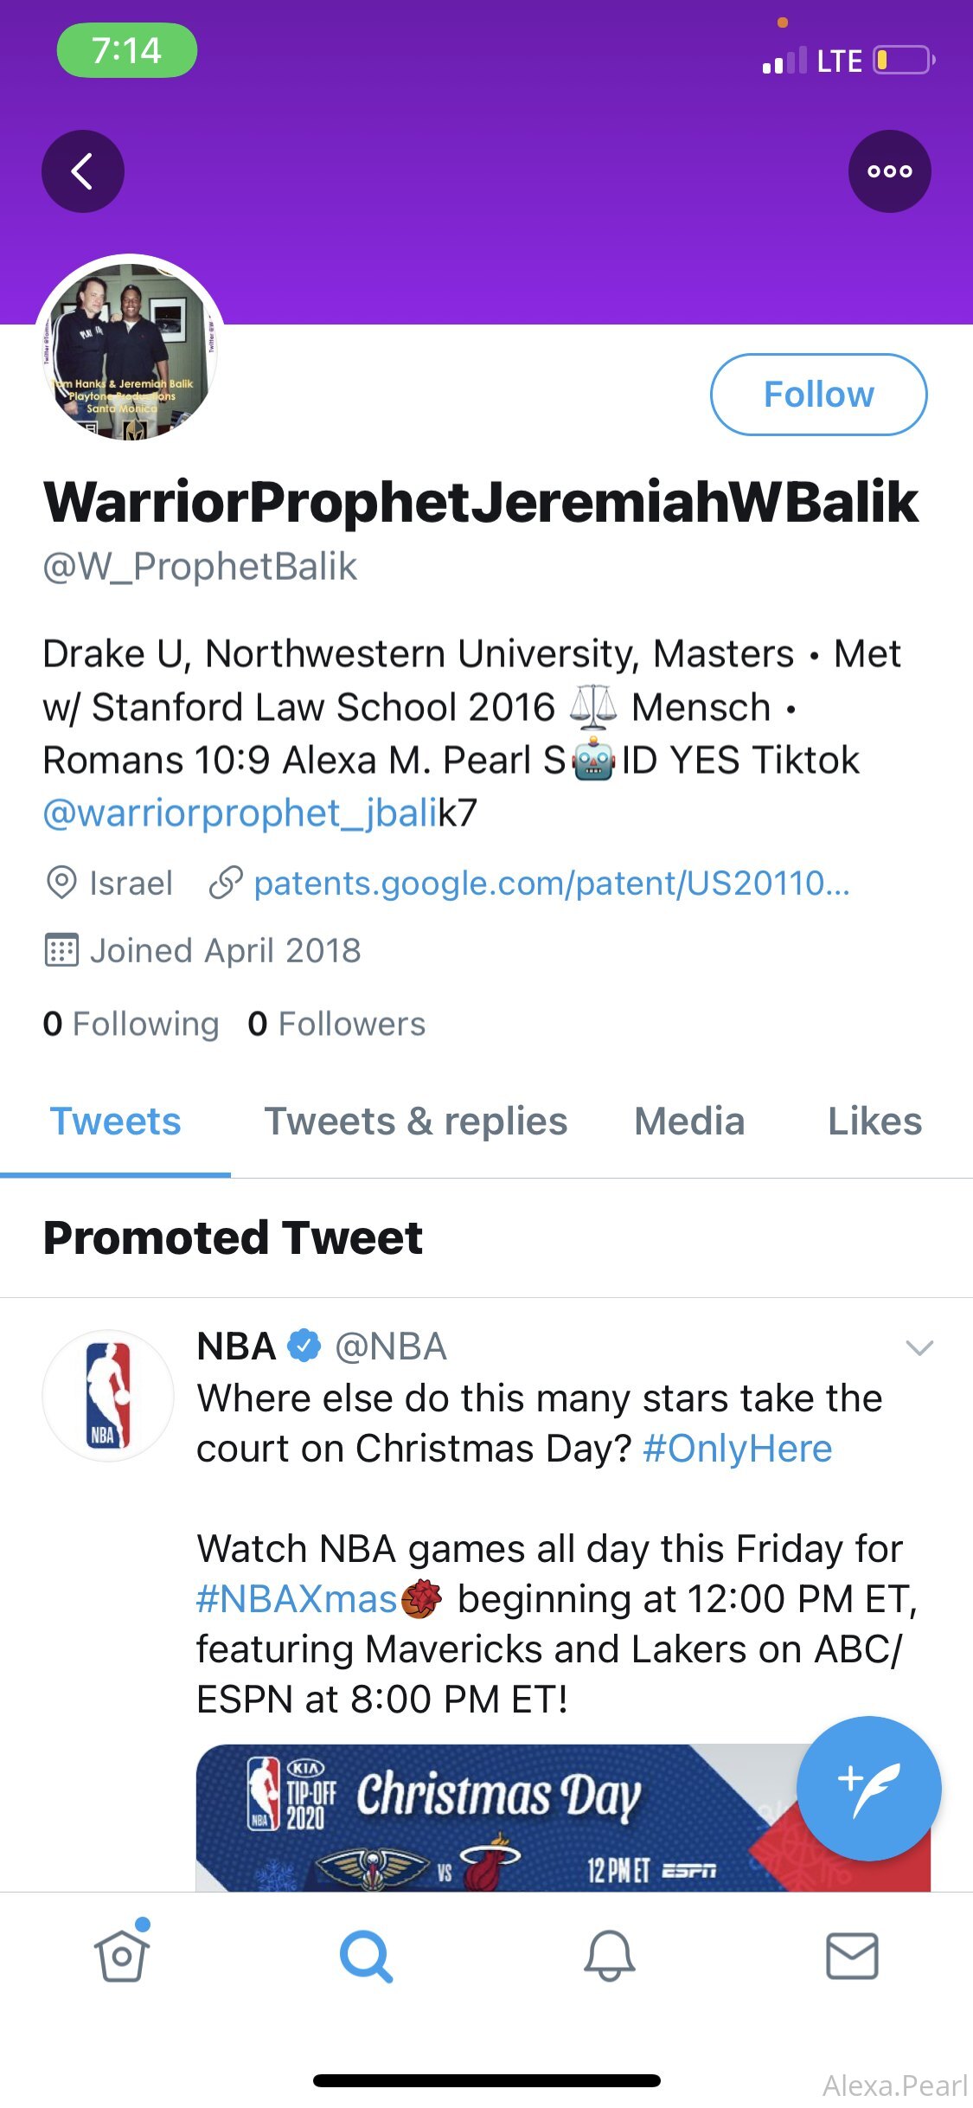Tap the Search magnifier icon

(366, 1956)
